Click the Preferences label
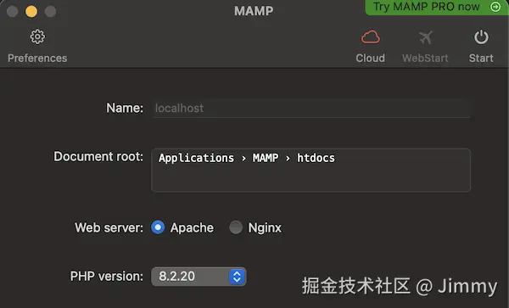509x308 pixels. [x=37, y=58]
